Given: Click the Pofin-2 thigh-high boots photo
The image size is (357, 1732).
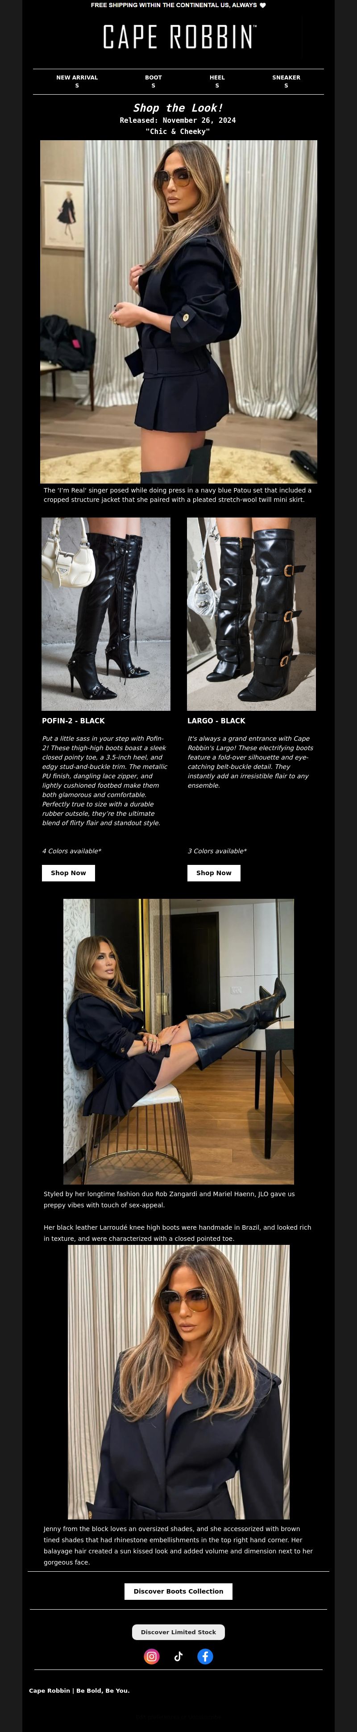Looking at the screenshot, I should coord(106,614).
